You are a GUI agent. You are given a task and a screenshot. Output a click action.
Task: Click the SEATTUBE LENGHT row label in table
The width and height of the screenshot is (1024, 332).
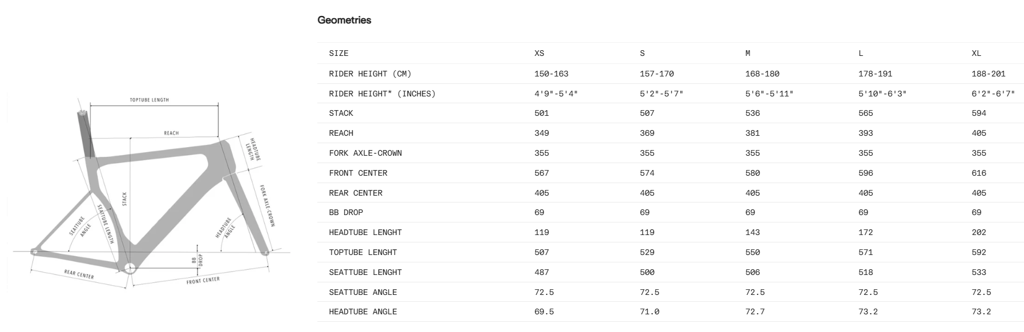point(365,272)
